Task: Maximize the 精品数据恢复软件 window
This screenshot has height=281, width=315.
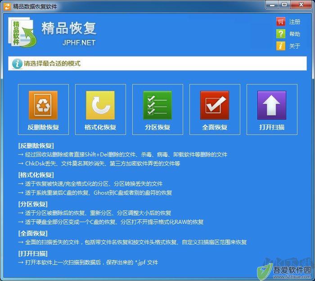Action: [x=284, y=5]
